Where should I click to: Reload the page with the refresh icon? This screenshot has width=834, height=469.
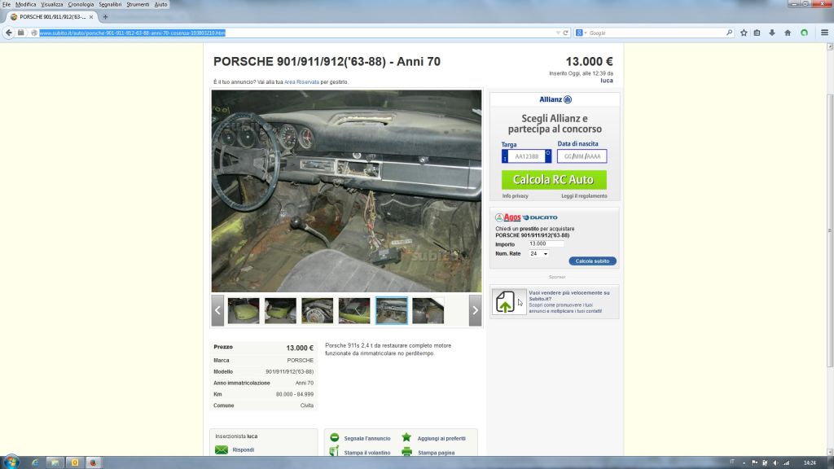tap(566, 33)
